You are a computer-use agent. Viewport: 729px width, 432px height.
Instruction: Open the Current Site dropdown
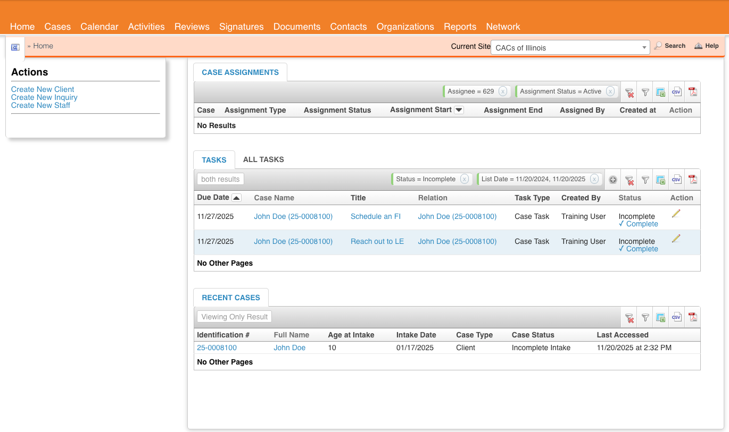[570, 47]
